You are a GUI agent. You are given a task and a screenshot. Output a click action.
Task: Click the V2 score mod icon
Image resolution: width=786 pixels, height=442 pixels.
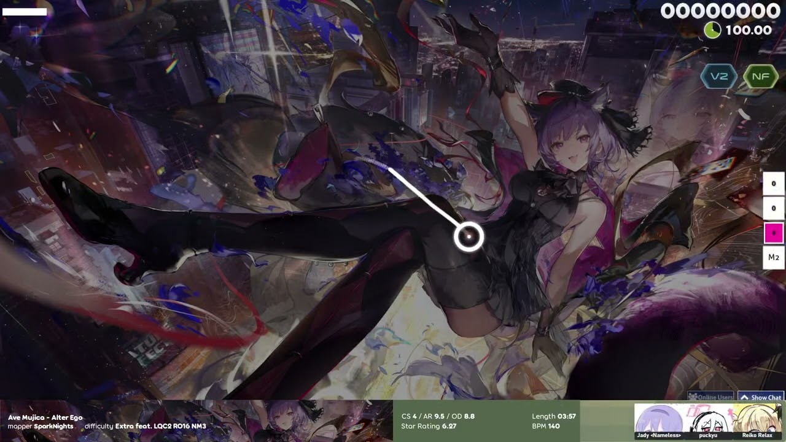tap(719, 77)
